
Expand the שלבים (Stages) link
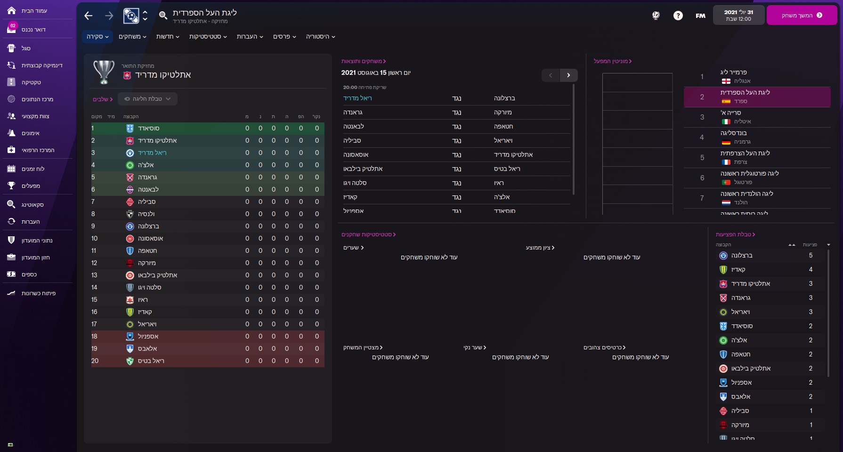(x=103, y=99)
